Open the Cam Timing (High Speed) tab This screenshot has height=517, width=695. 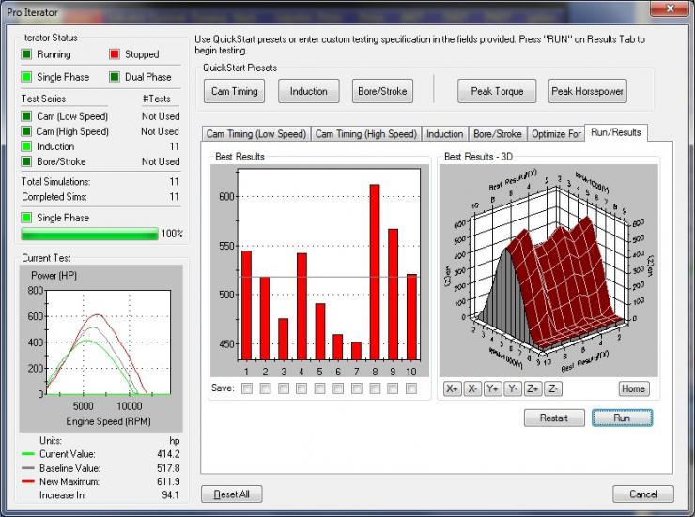(365, 133)
